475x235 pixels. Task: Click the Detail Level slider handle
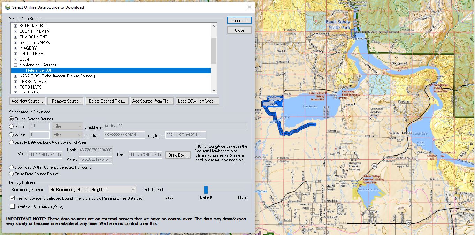click(206, 190)
